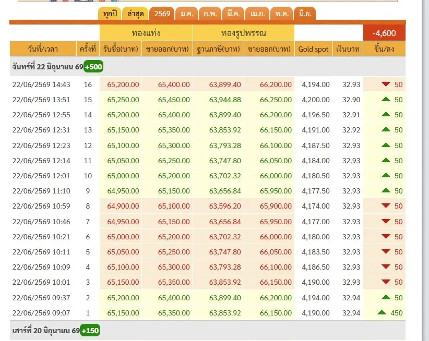
Task: Click the timestamp 22/06/2569 12:55
Action: (x=41, y=115)
